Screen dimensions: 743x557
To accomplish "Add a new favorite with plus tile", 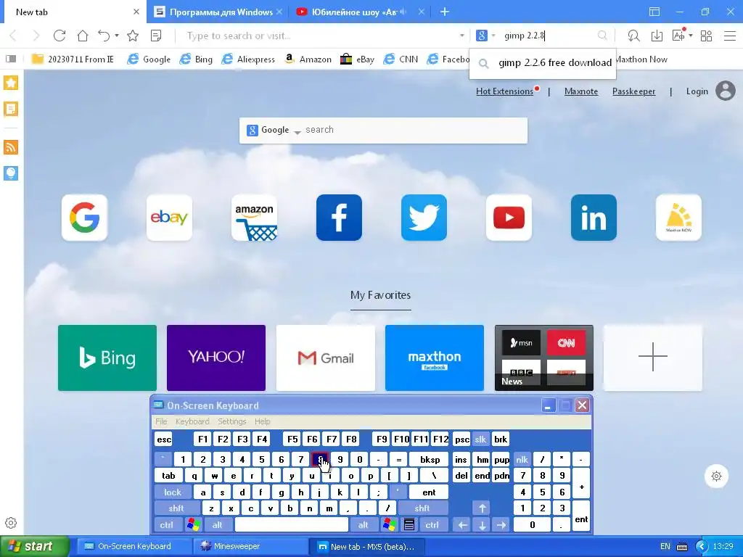I will point(653,358).
